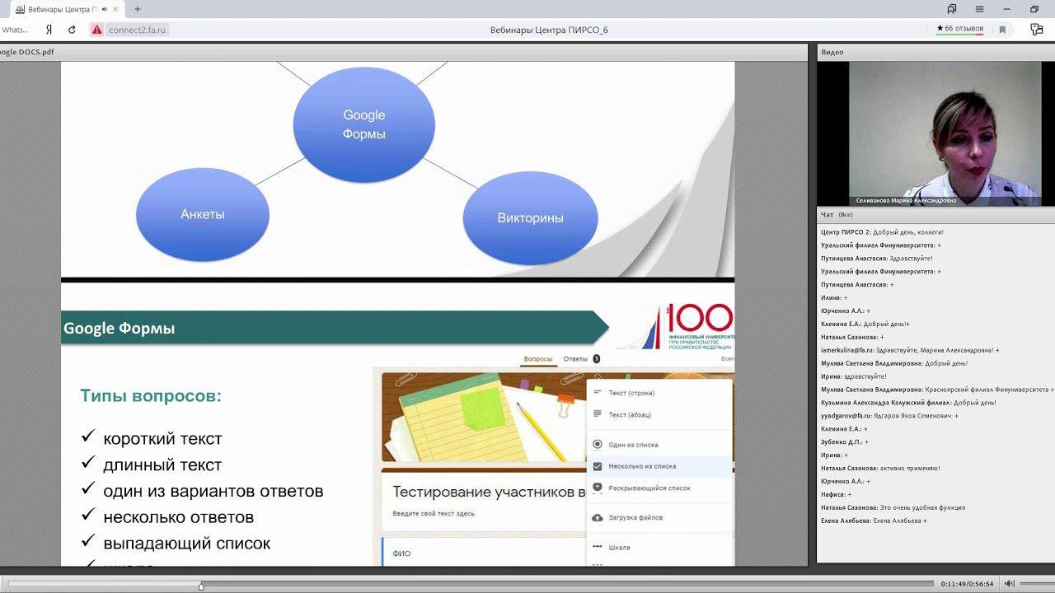The height and width of the screenshot is (593, 1055).
Task: Click the Кузьмина Александра Калужский филиал message
Action: (908, 403)
